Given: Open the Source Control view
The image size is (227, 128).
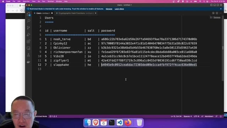Looking at the screenshot, I should (28, 28).
